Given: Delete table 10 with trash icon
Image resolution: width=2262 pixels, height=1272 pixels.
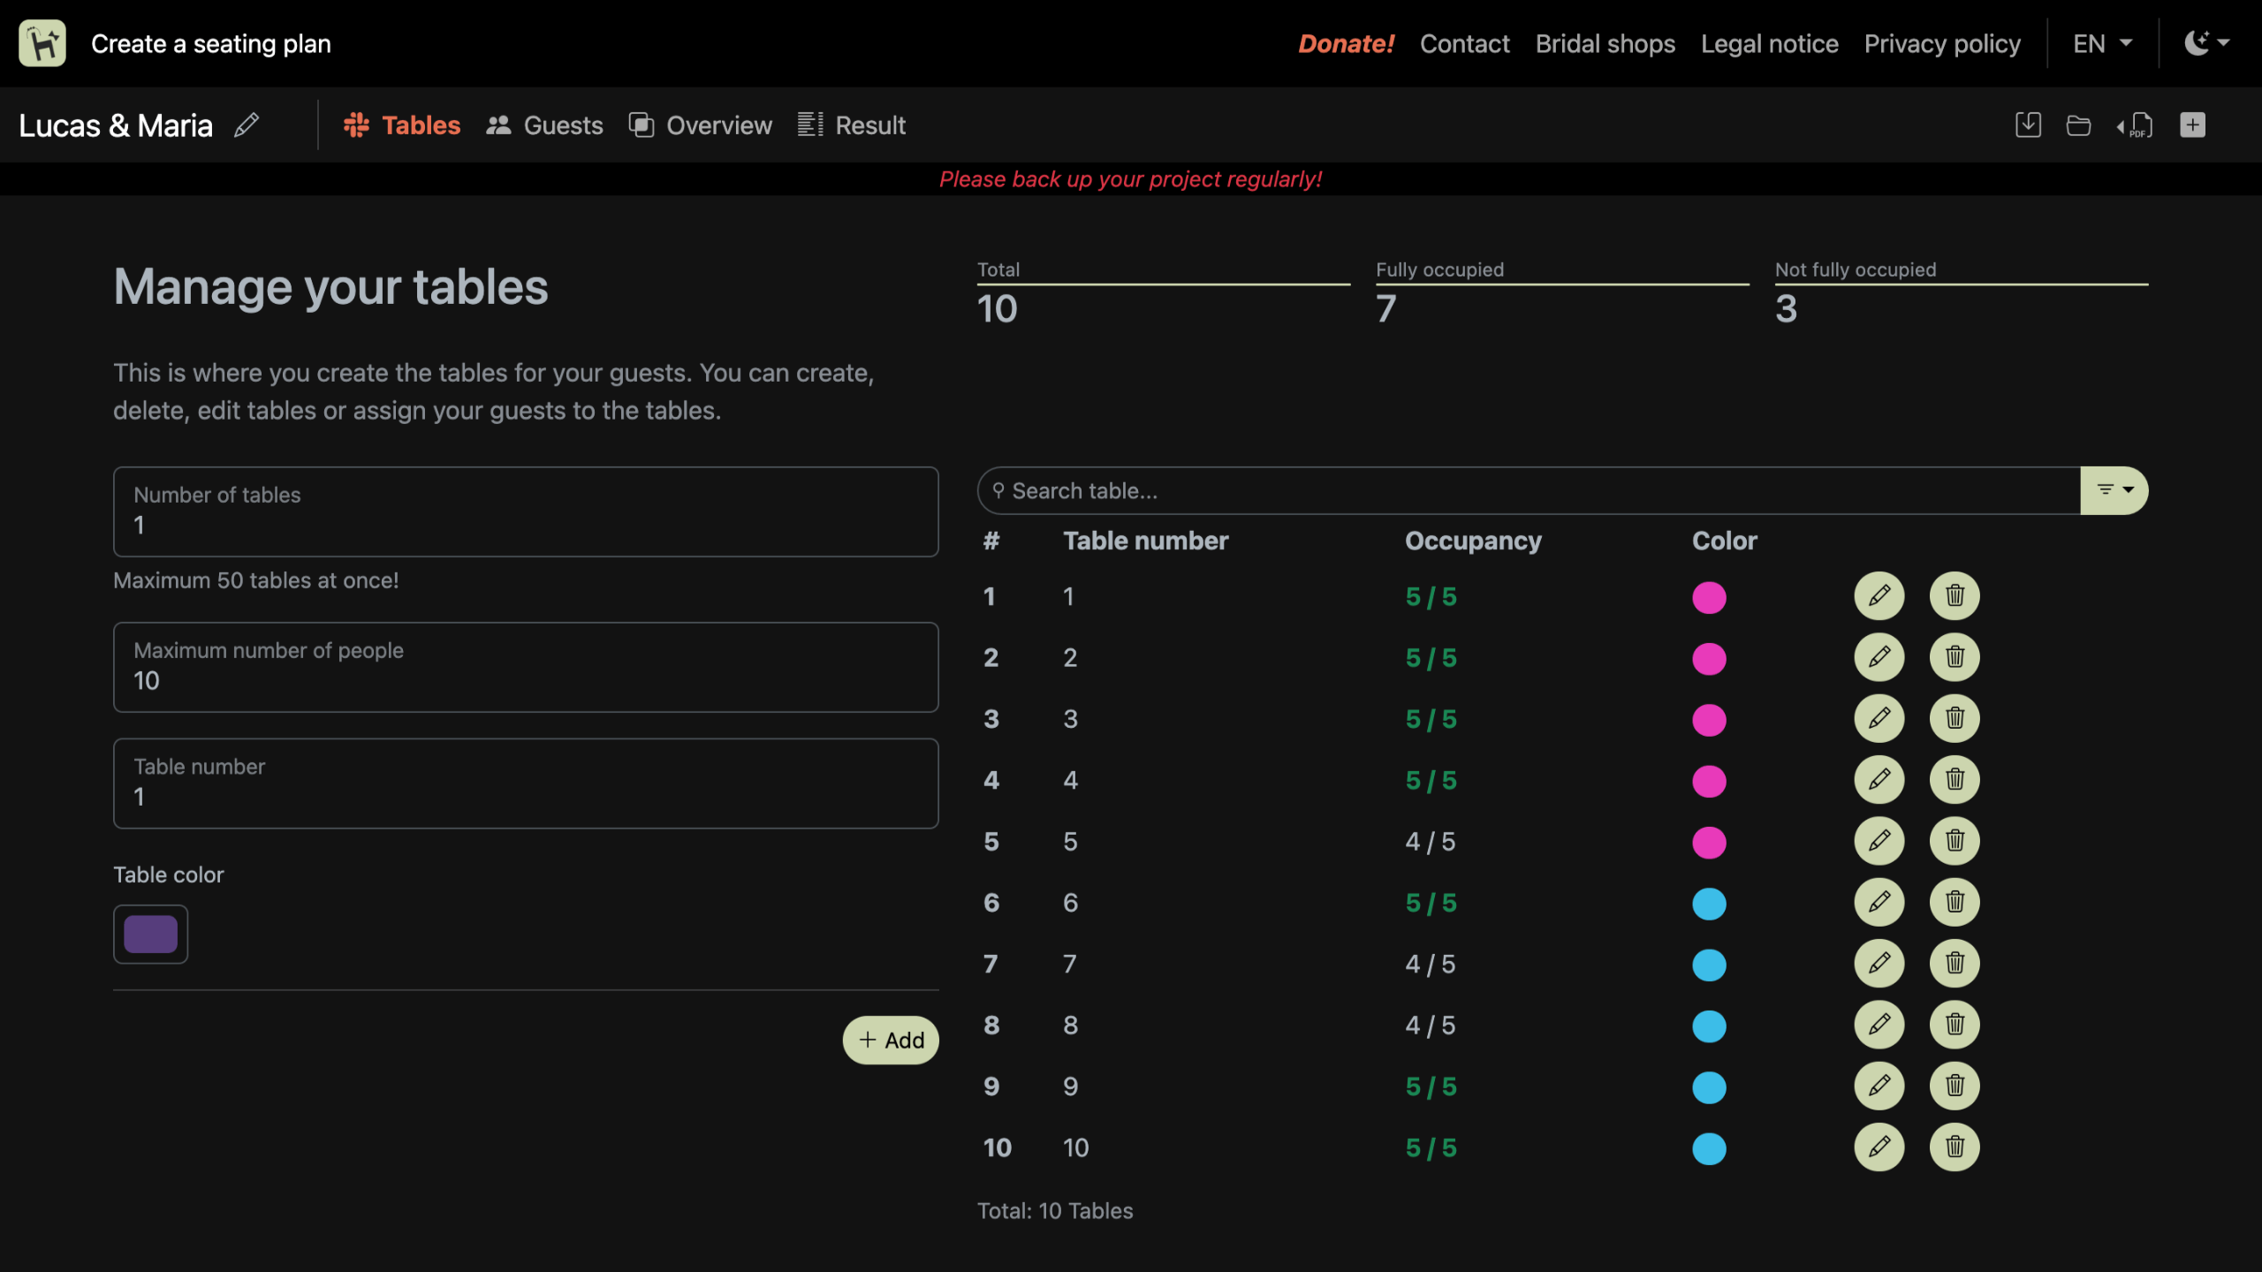Looking at the screenshot, I should (x=1955, y=1147).
